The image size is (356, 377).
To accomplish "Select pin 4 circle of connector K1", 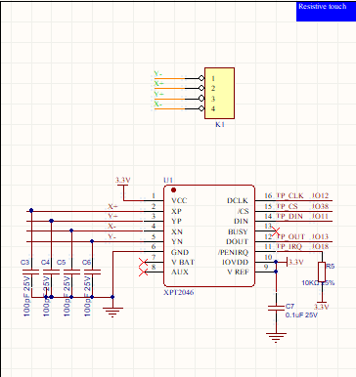I will 201,108.
